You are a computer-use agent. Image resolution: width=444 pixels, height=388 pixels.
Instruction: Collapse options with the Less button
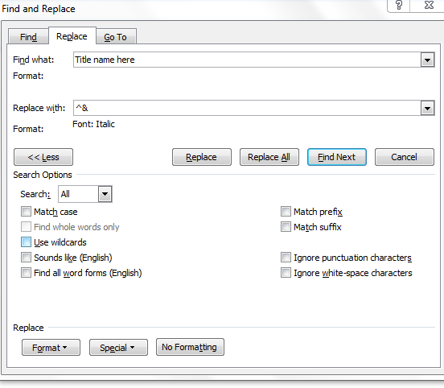click(x=43, y=157)
